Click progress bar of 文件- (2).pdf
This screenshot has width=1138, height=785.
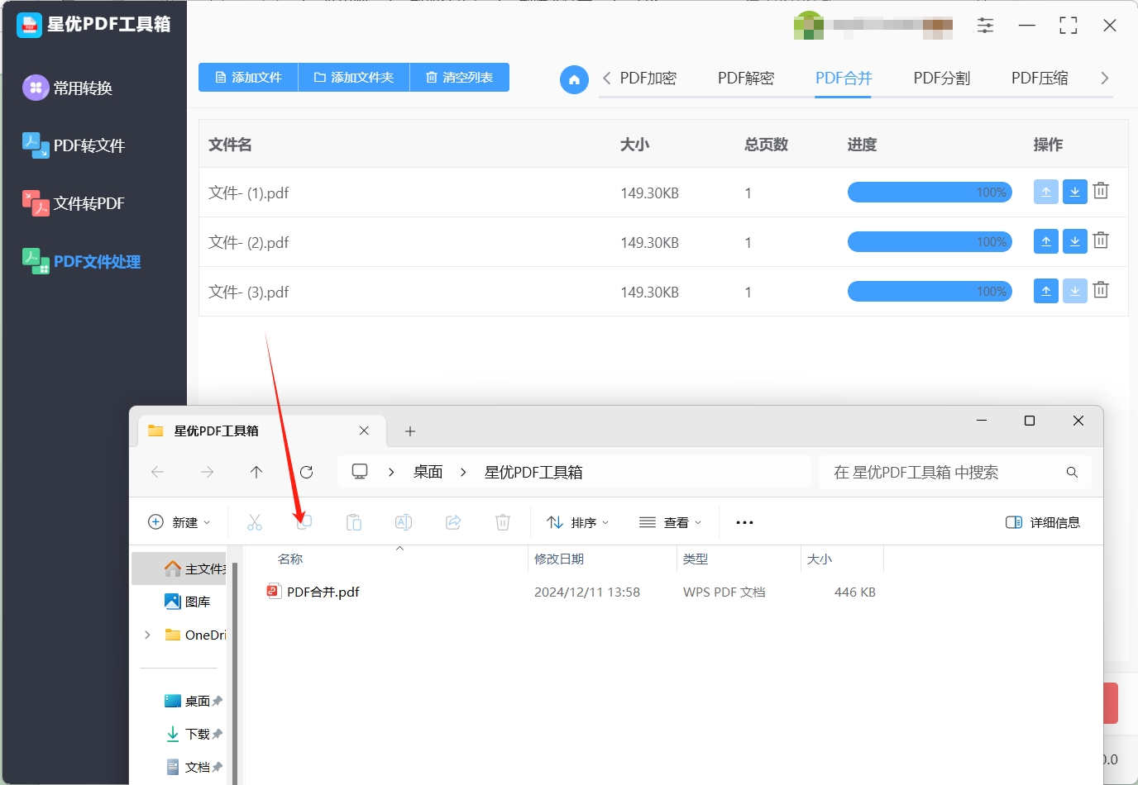pos(930,242)
